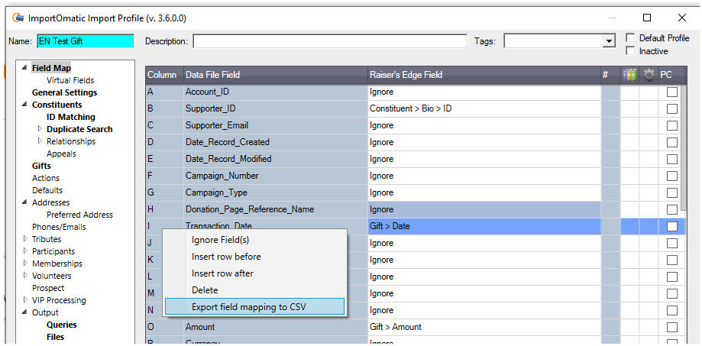Select ID Matching in the tree
702x346 pixels.
pyautogui.click(x=71, y=117)
